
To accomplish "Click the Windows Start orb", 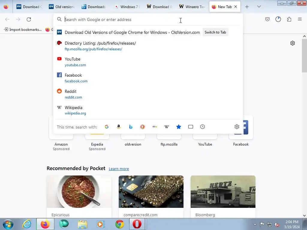I will pos(8,224).
